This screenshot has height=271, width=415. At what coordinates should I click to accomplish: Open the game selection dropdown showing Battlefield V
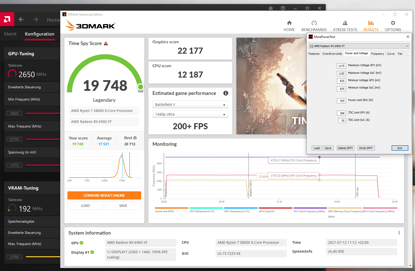pyautogui.click(x=190, y=105)
